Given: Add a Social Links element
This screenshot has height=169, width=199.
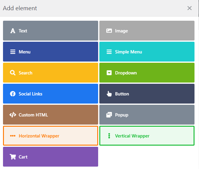Looking at the screenshot, I should tap(50, 94).
